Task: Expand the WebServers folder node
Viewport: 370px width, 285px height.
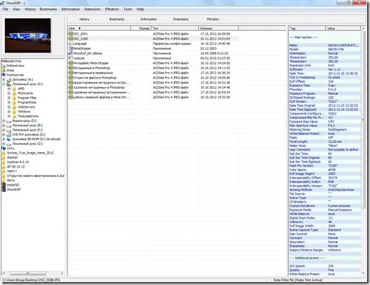Action: tap(9, 107)
